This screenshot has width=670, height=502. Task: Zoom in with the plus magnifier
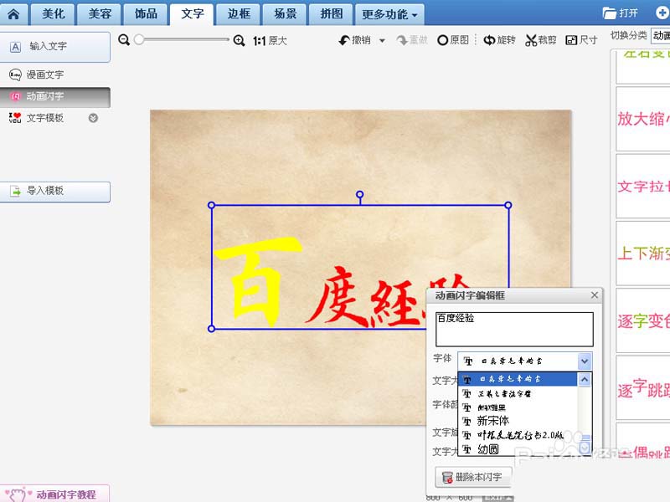coord(240,40)
